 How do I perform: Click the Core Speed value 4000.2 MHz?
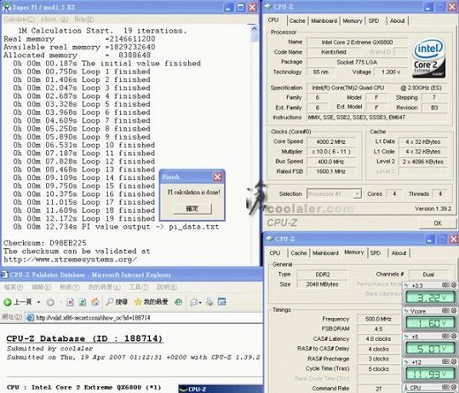[x=331, y=142]
